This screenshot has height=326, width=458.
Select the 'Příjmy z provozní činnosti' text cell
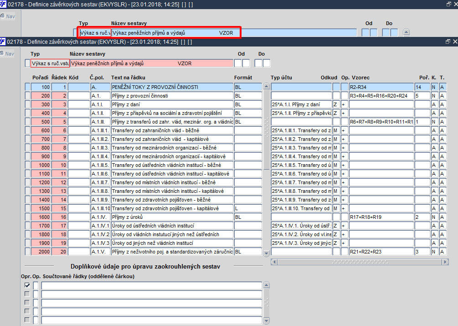click(x=172, y=96)
